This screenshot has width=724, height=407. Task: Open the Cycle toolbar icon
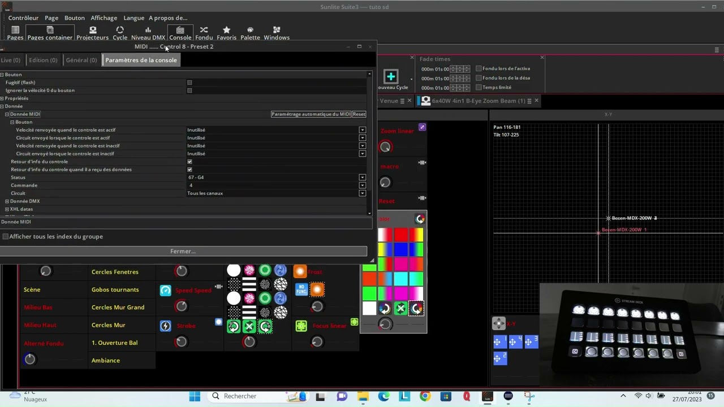tap(120, 33)
